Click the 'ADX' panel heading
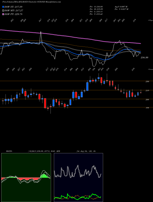 pos(58,151)
